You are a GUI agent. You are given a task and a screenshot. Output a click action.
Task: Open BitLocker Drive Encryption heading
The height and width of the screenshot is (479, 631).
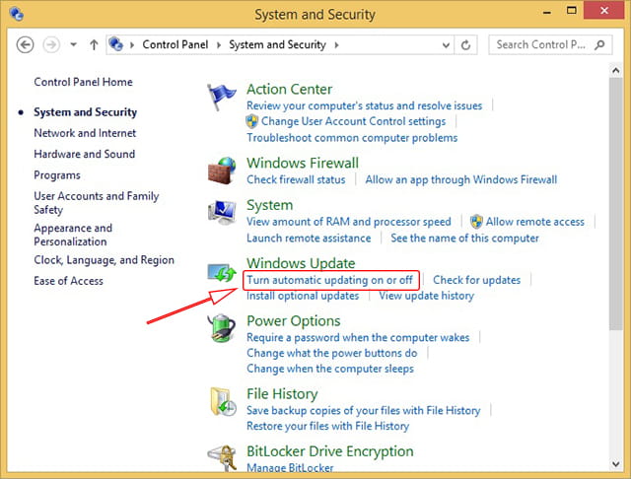coord(330,451)
